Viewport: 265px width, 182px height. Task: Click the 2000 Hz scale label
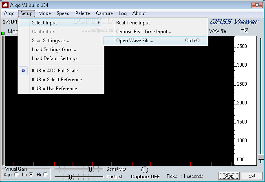[242, 102]
